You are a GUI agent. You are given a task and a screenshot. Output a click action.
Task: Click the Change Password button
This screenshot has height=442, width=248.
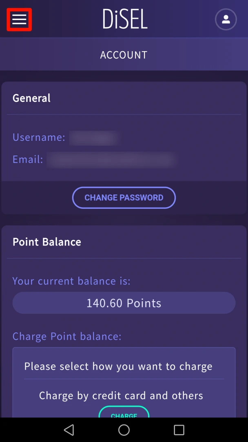[124, 198]
